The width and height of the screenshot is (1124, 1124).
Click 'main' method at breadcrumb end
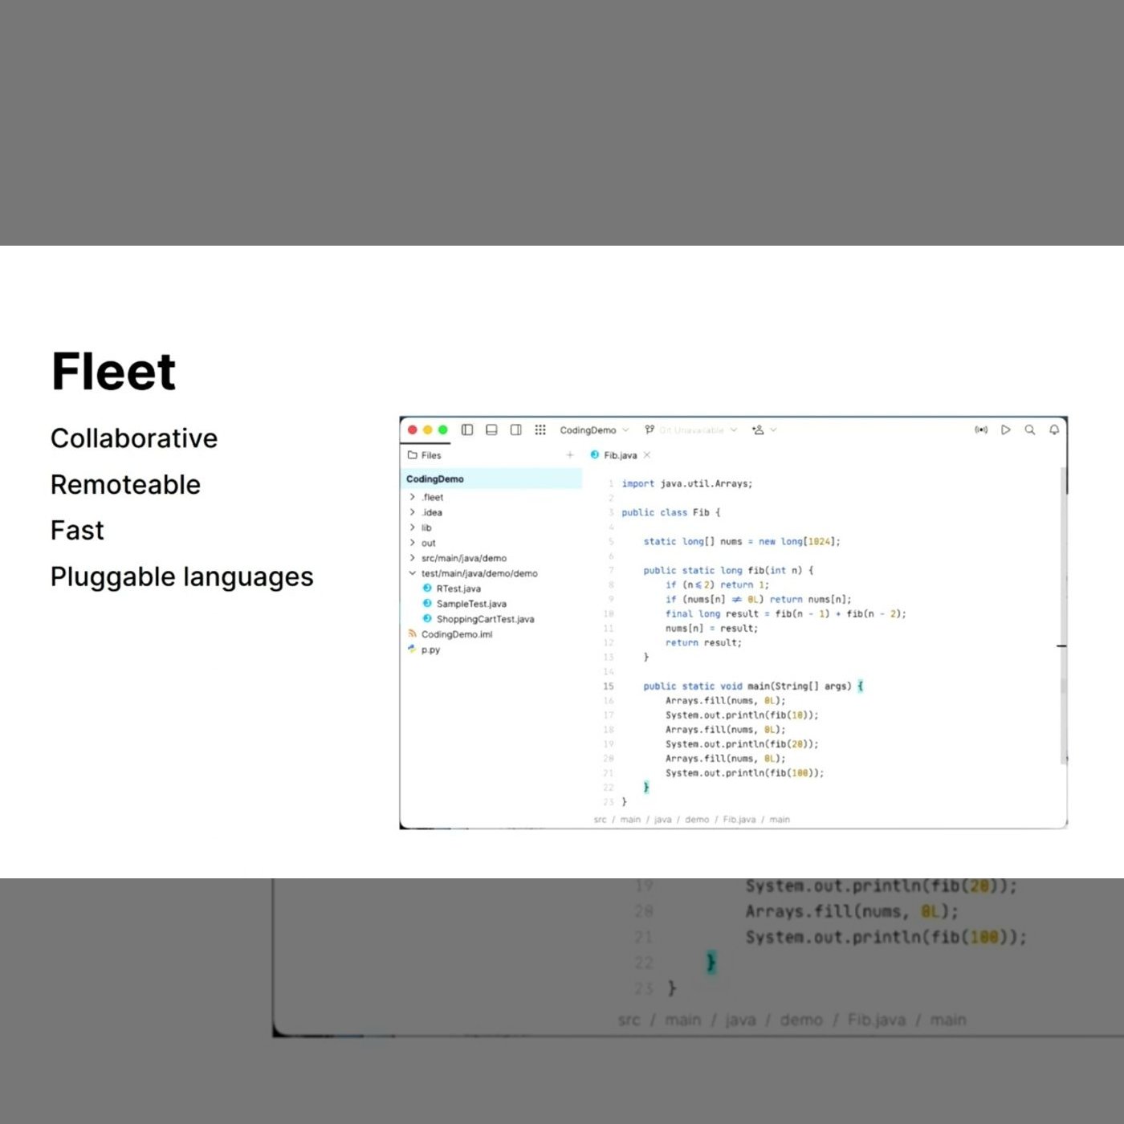coord(780,820)
